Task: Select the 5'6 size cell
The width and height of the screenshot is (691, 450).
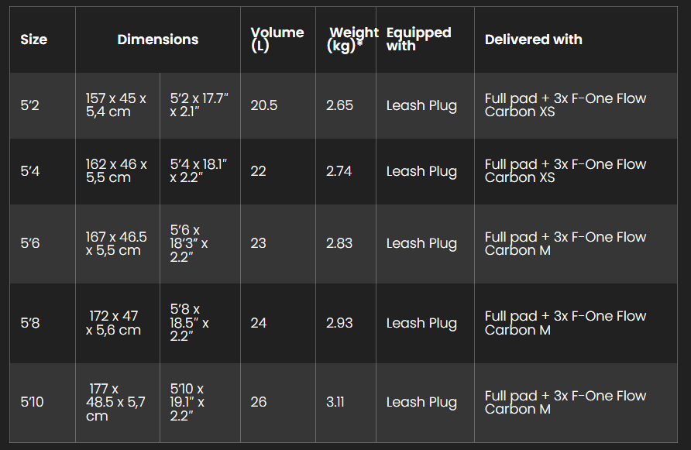Action: [x=30, y=243]
